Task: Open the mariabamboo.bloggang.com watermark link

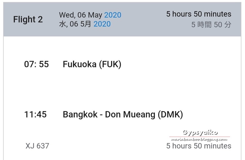Action: pyautogui.click(x=199, y=140)
